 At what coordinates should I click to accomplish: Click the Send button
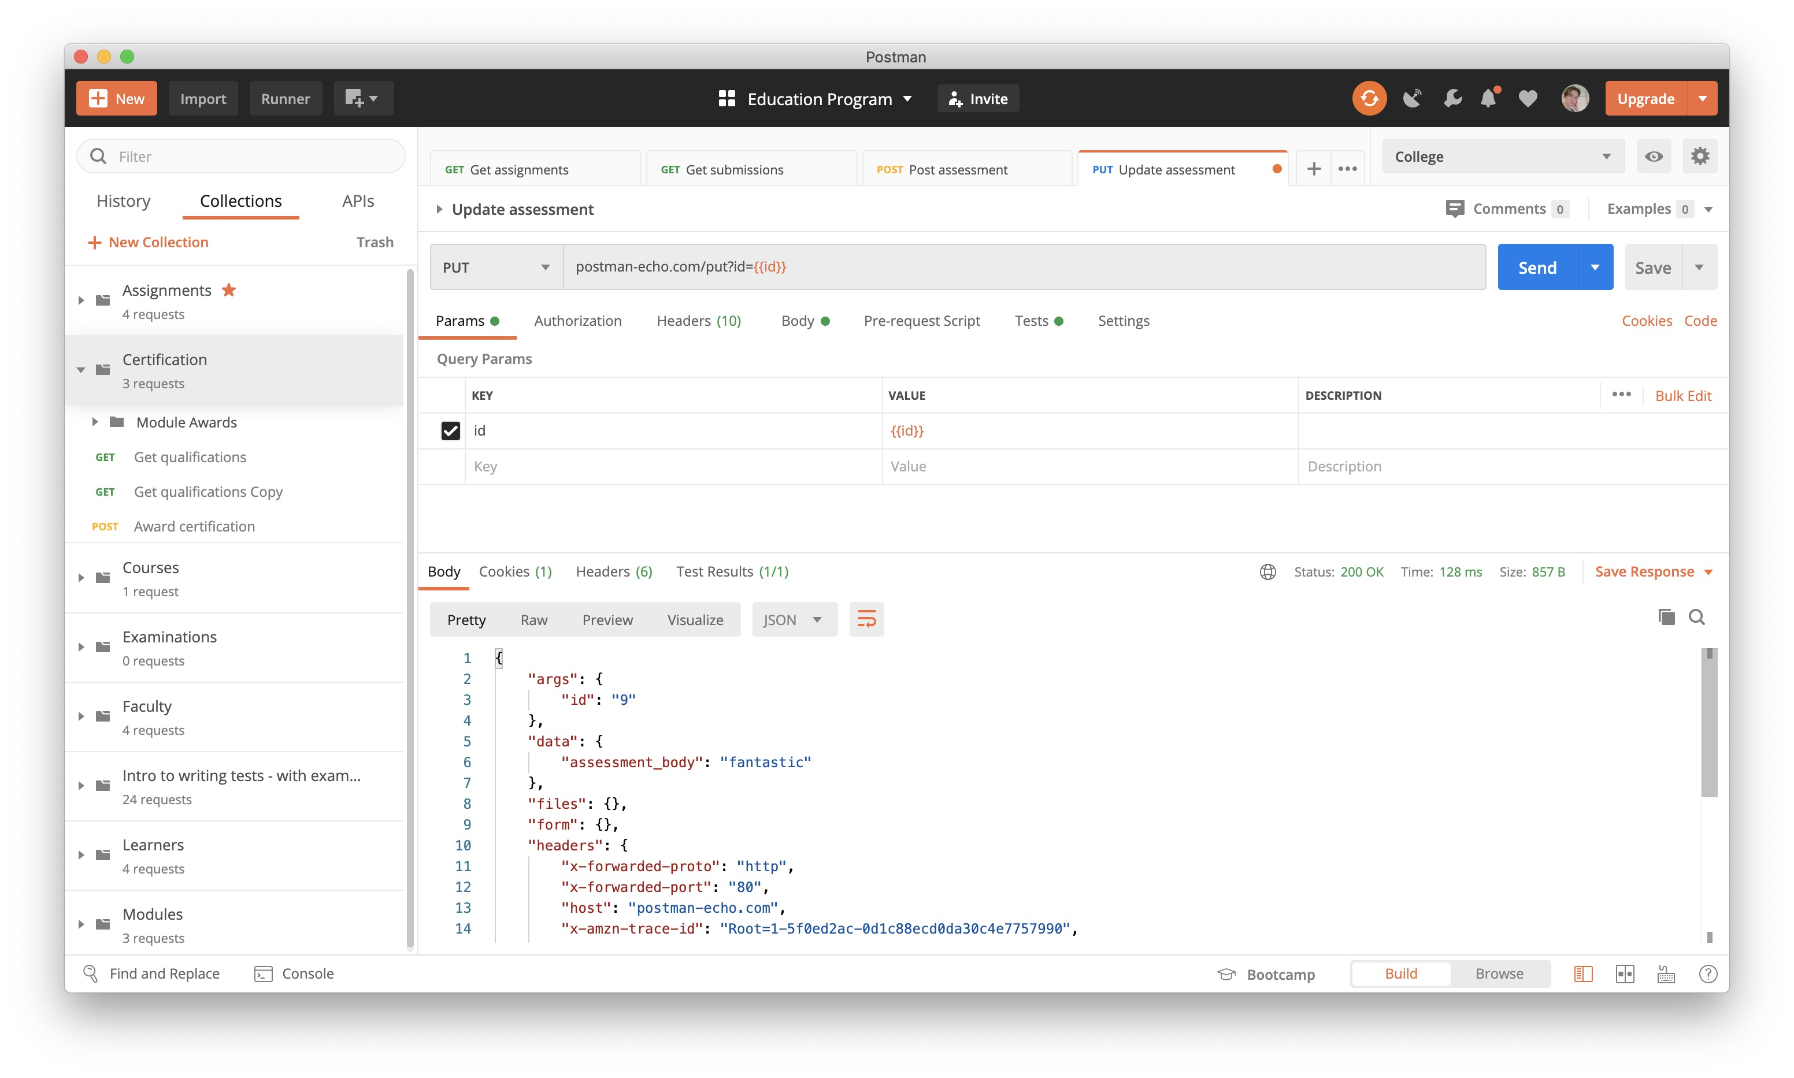pos(1537,266)
